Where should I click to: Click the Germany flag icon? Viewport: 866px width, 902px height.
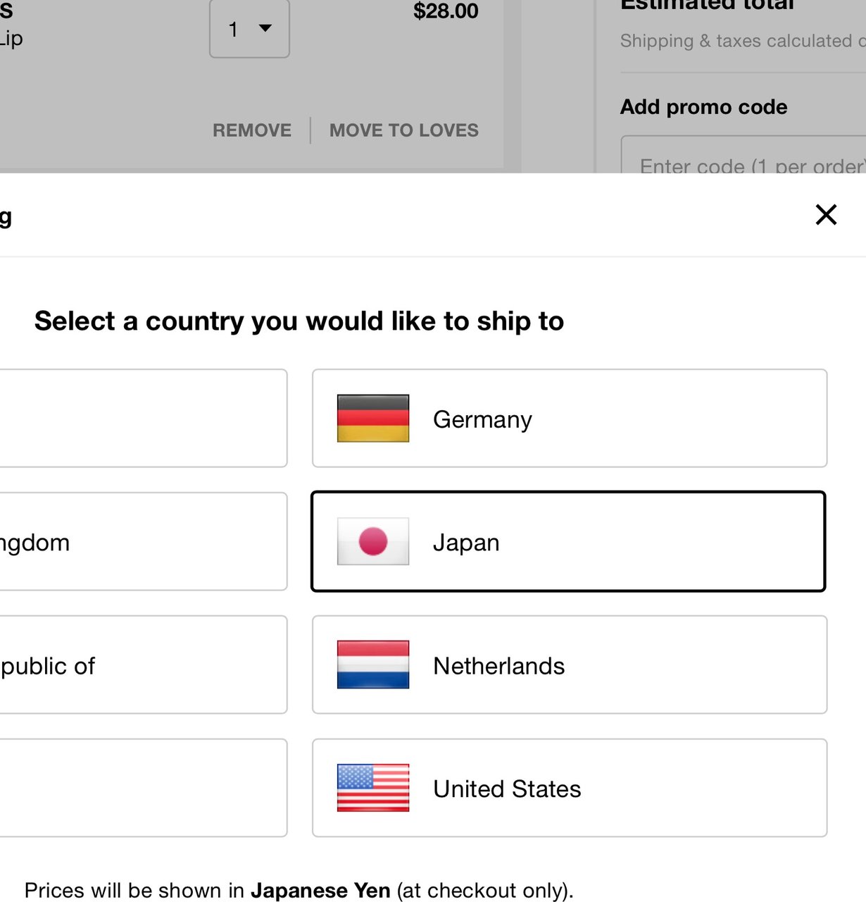(373, 419)
